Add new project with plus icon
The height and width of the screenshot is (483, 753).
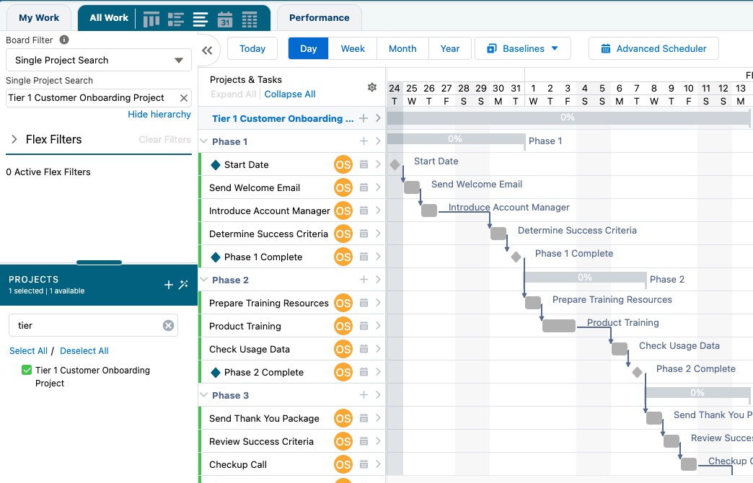point(169,285)
